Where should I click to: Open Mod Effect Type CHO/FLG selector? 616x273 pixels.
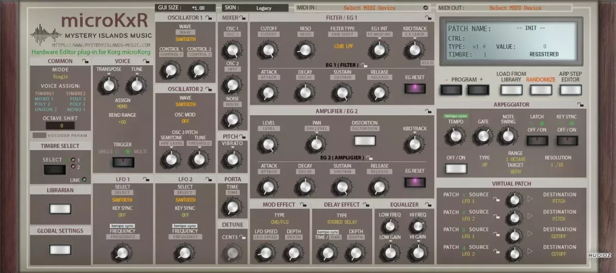click(279, 223)
